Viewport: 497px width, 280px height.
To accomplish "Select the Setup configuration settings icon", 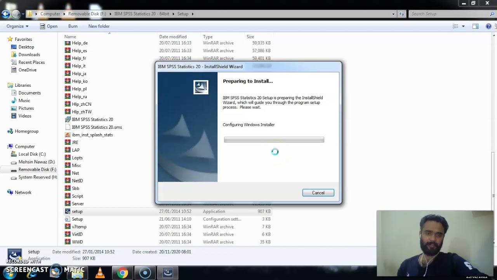I will (x=68, y=219).
